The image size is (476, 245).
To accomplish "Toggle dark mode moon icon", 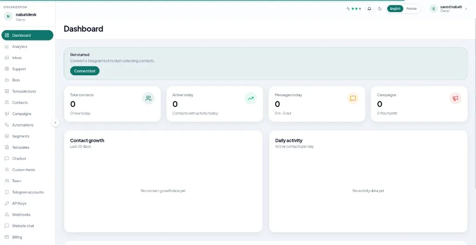I will coord(380,9).
